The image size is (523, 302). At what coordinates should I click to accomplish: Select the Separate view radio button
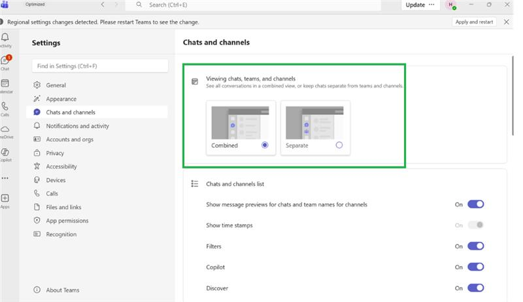coord(339,145)
